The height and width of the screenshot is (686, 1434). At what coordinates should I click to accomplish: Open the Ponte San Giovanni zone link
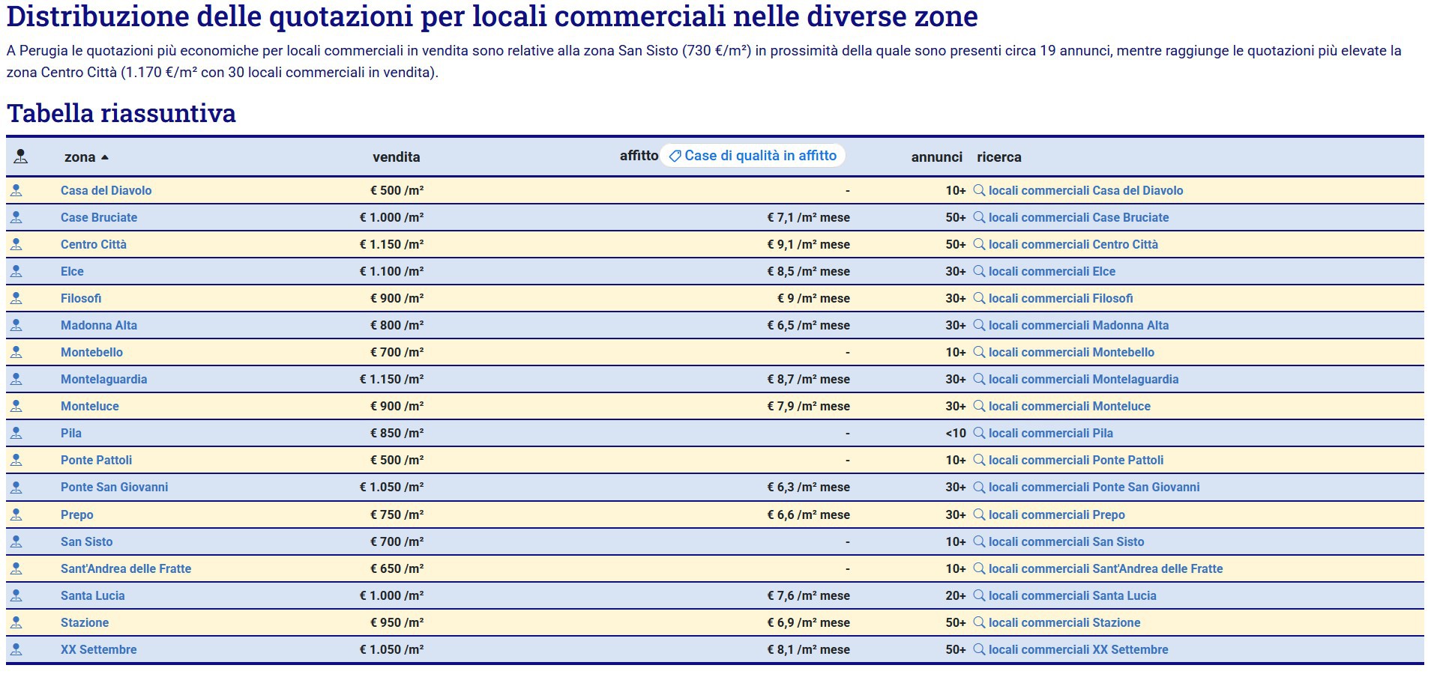pyautogui.click(x=114, y=487)
